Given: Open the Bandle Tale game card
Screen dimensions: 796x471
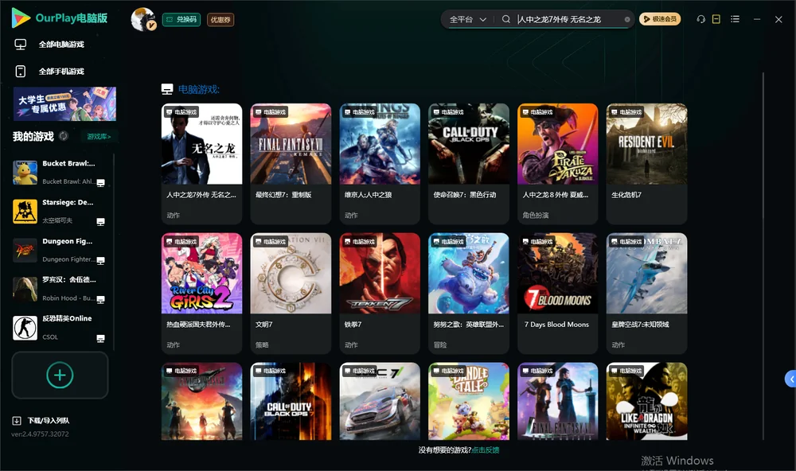Looking at the screenshot, I should tap(469, 401).
